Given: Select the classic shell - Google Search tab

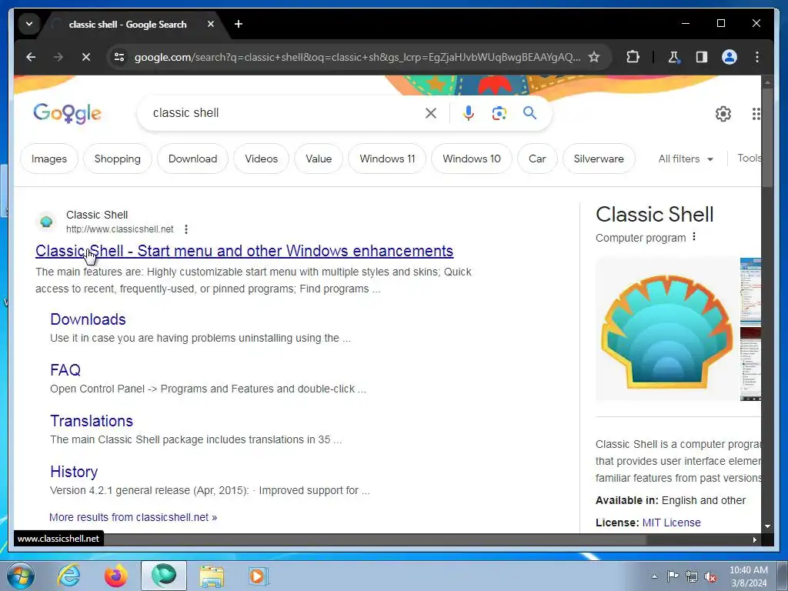Looking at the screenshot, I should click(128, 24).
